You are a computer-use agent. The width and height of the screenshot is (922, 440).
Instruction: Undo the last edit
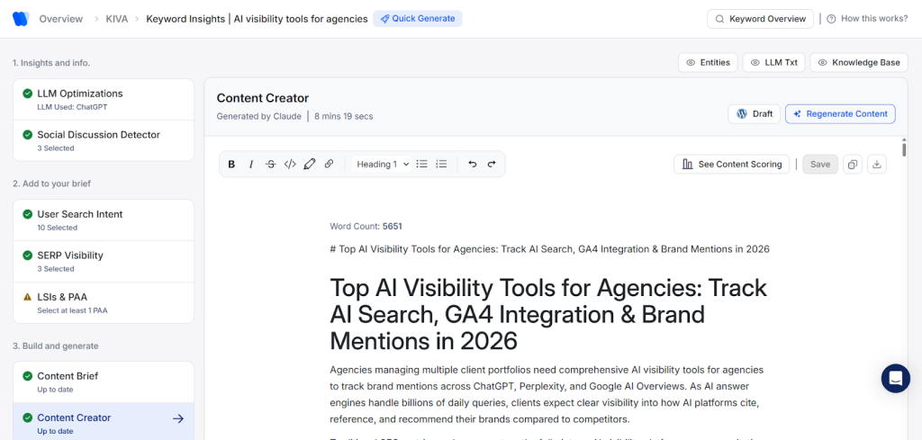point(472,165)
